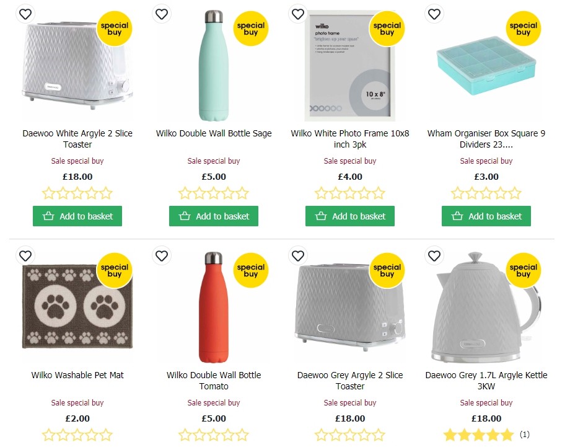Click the special buy badge on the photo frame
Screen dimensions: 570x447
point(387,28)
